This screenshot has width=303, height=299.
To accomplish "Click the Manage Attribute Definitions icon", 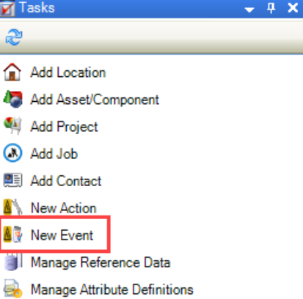I will point(13,289).
